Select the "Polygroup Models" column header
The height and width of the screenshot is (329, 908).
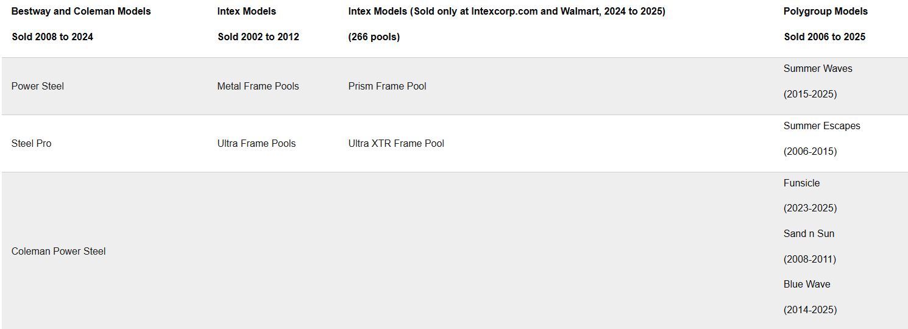(x=826, y=11)
